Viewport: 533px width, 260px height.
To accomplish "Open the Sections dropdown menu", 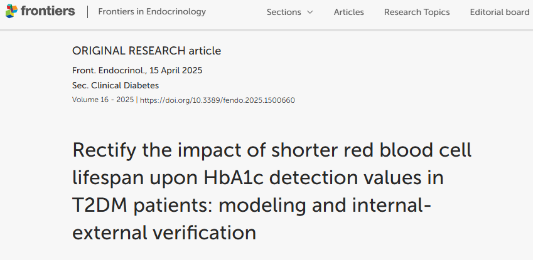I will pos(284,13).
